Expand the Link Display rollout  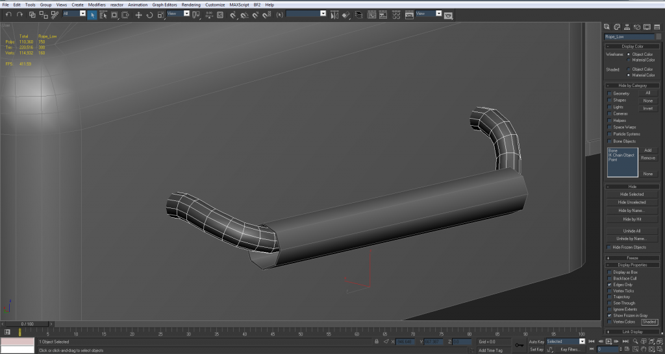pos(632,331)
